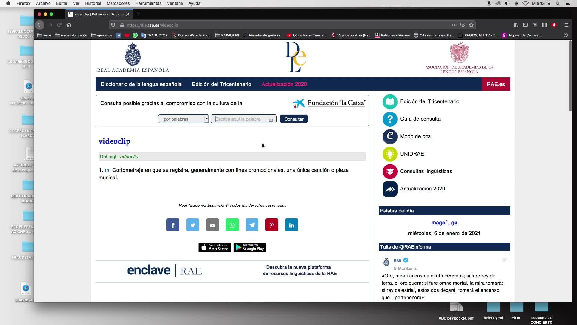Click the Telegram share icon
The width and height of the screenshot is (577, 325).
(x=252, y=225)
